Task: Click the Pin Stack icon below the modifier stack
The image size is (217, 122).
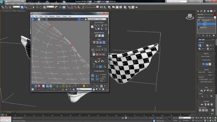Action: click(199, 35)
